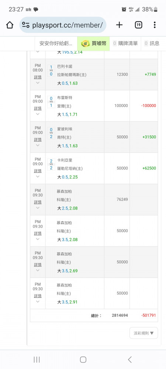The height and width of the screenshot is (369, 166).
Task: Open 詳情 link for 慕森加柏 2.5 bet
Action: [38, 202]
